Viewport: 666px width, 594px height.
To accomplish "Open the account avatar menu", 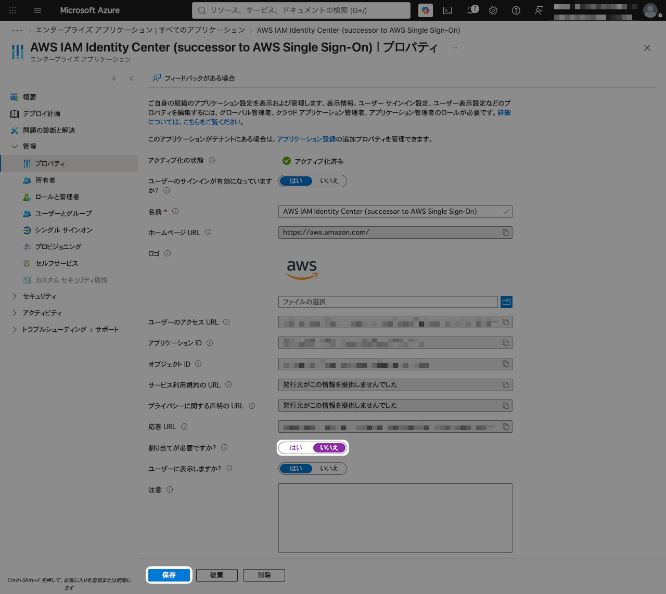I will pyautogui.click(x=650, y=10).
